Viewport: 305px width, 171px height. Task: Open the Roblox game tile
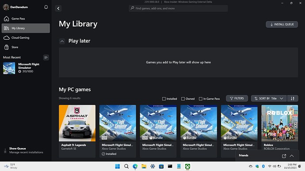point(279,127)
